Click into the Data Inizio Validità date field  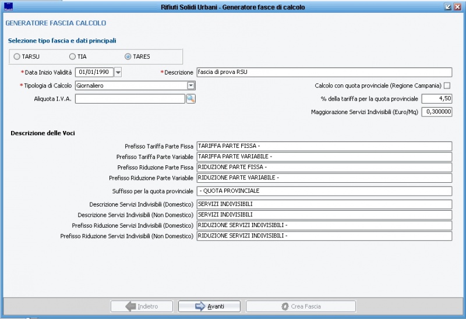[x=94, y=72]
